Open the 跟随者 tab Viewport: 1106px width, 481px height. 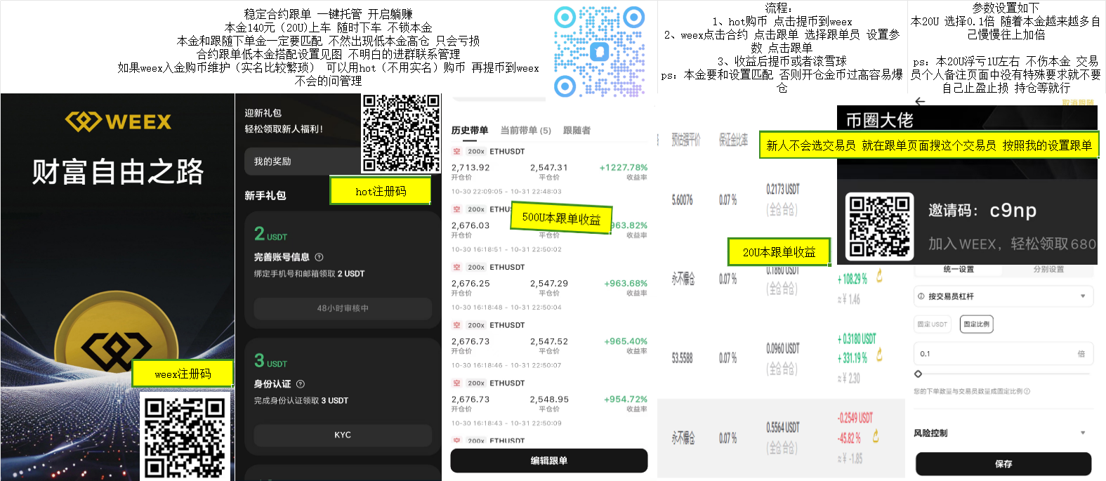[577, 130]
